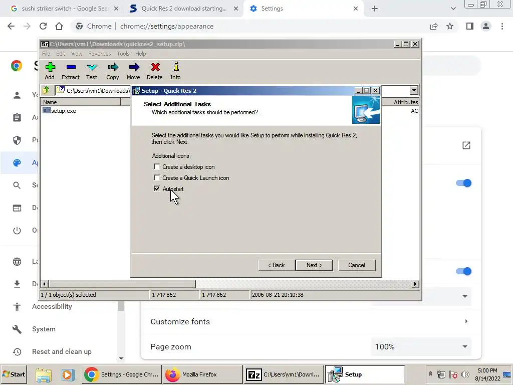Toggle the Chrome side panel icon
Image resolution: width=513 pixels, height=385 pixels.
470,26
